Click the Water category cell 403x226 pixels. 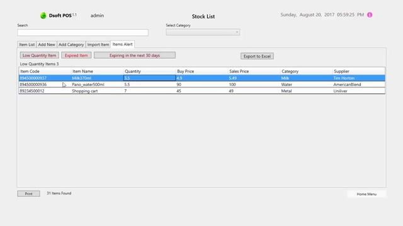[x=307, y=84]
